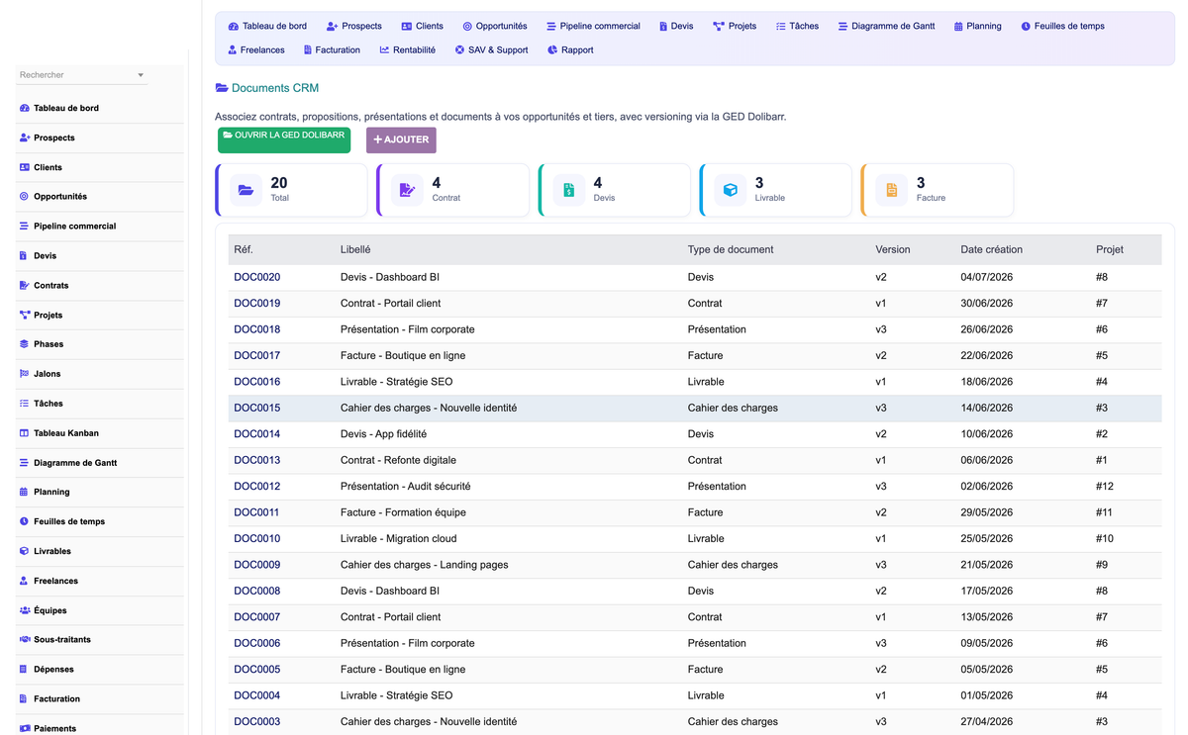Image resolution: width=1188 pixels, height=735 pixels.
Task: Click the Opportunités target icon in the sidebar
Action: (x=25, y=197)
